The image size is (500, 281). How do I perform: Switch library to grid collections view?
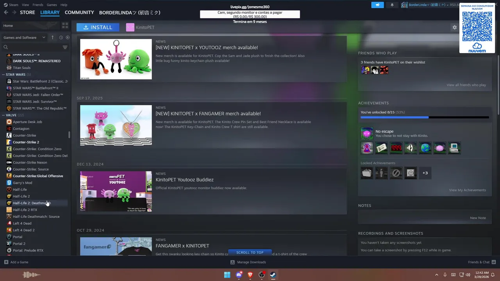[65, 25]
